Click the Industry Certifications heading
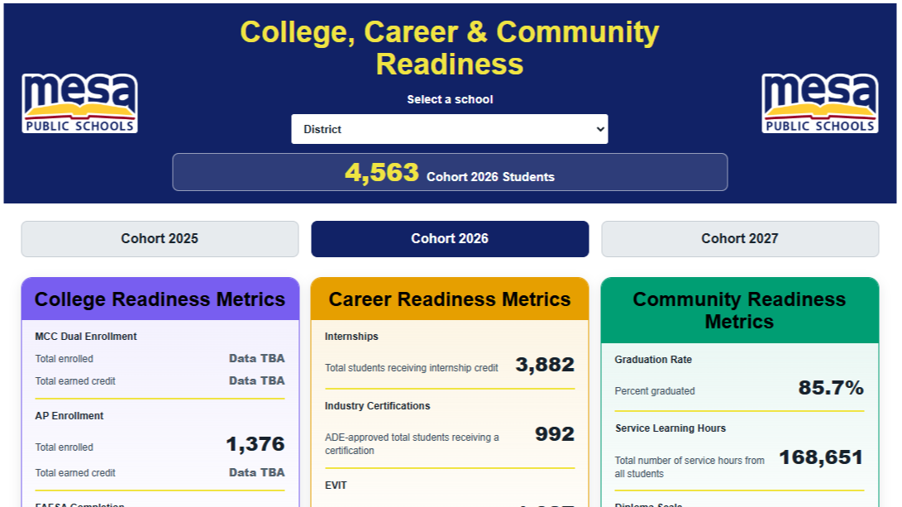This screenshot has height=507, width=902. pos(377,406)
